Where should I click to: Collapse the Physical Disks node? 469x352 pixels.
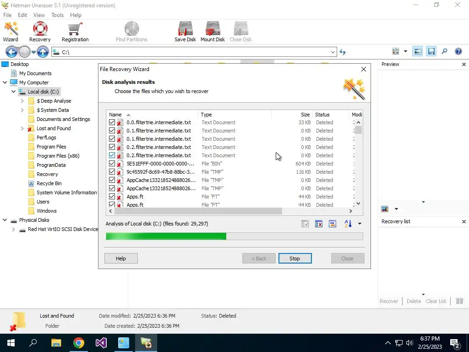[5, 220]
